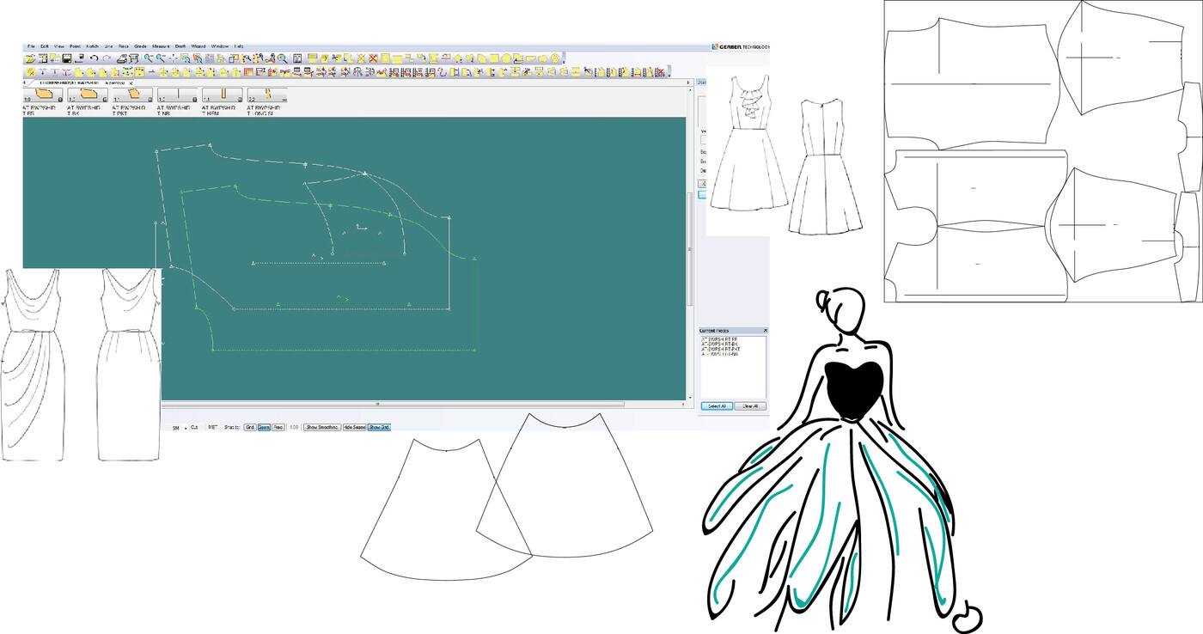This screenshot has width=1203, height=634.
Task: Toggle Snap to Geom button
Action: pos(264,427)
